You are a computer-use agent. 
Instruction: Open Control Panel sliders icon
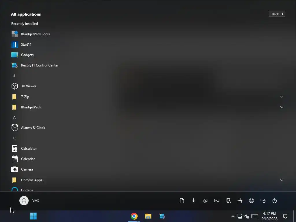[240, 201]
